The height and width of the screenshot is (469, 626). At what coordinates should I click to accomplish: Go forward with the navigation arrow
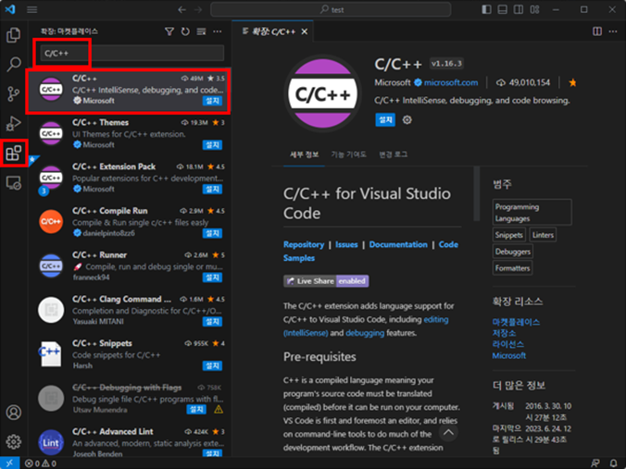click(198, 9)
